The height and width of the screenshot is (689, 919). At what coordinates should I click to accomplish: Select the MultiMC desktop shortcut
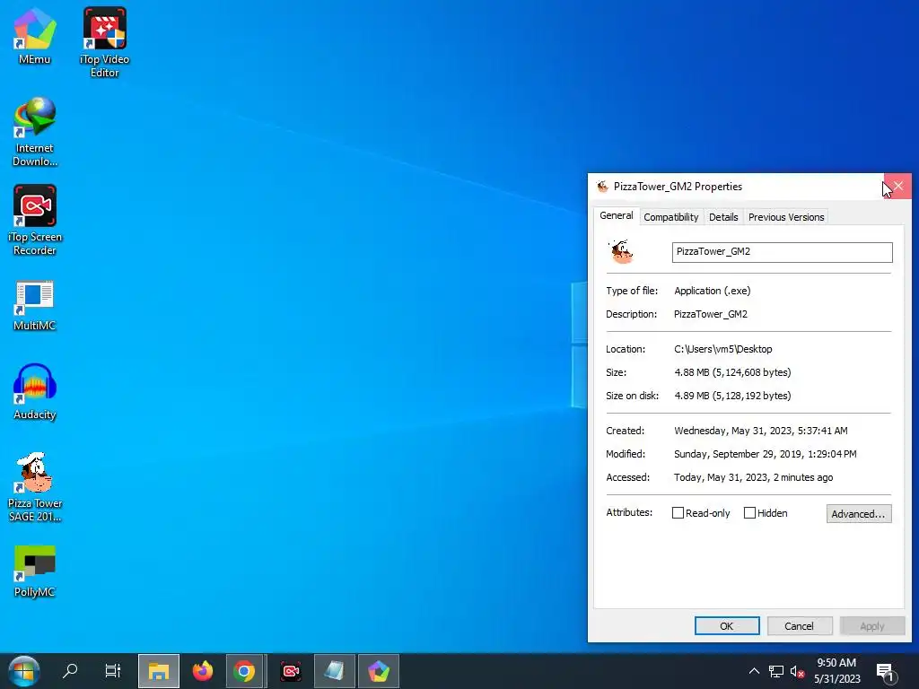pos(35,306)
